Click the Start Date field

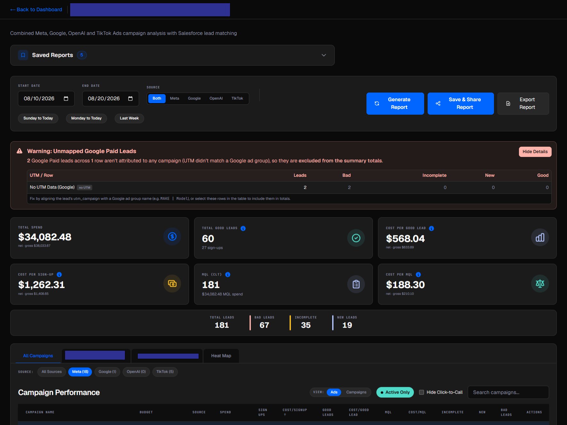pyautogui.click(x=46, y=99)
